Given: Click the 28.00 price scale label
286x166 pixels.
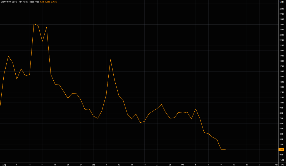Looking at the screenshot, I should (282, 9).
